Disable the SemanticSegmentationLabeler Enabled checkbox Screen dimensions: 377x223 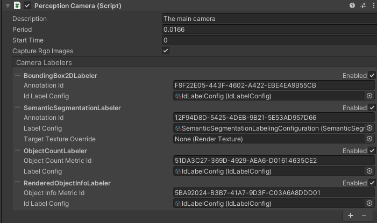[372, 108]
